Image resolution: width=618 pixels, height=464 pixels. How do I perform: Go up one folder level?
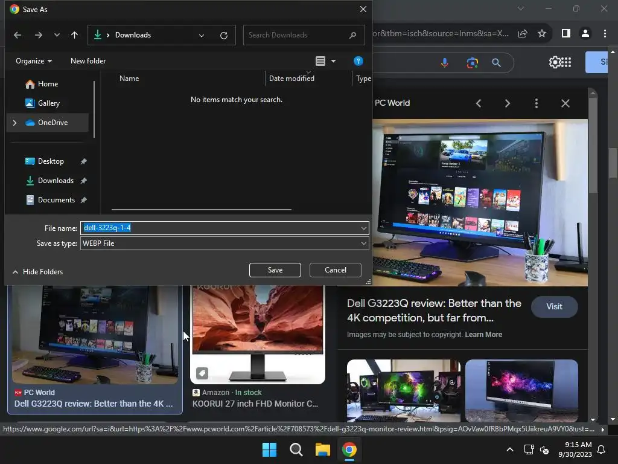point(74,35)
